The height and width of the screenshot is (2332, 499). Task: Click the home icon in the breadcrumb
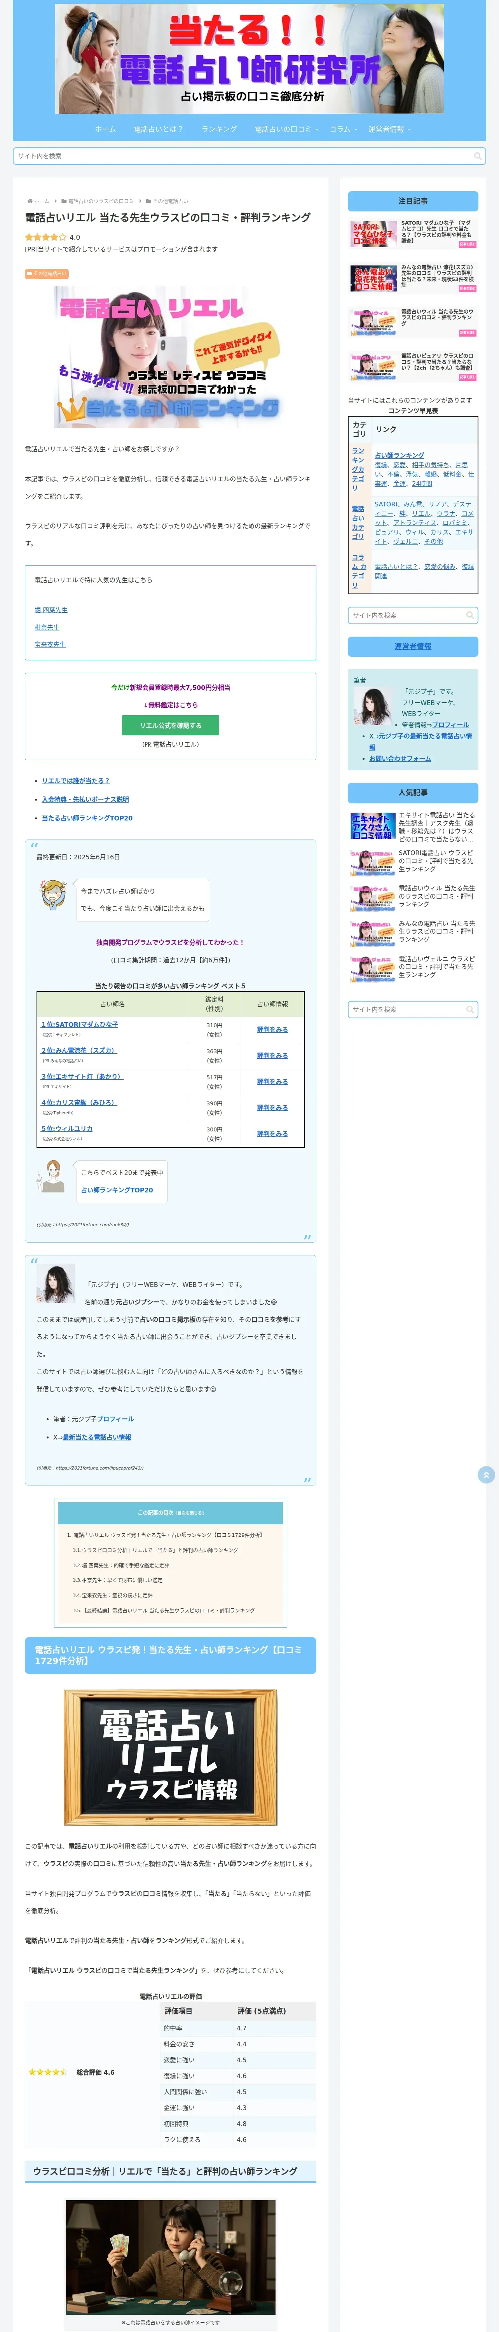[31, 201]
